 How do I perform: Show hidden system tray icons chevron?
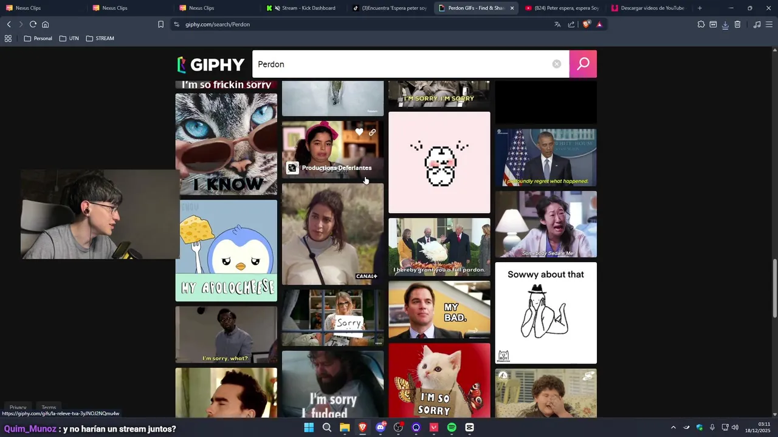click(x=673, y=427)
